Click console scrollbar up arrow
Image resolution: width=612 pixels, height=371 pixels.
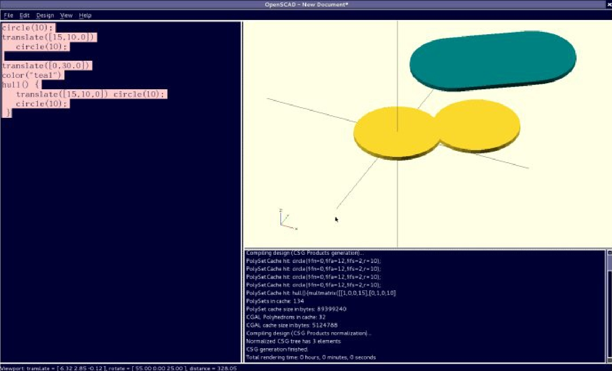point(609,253)
